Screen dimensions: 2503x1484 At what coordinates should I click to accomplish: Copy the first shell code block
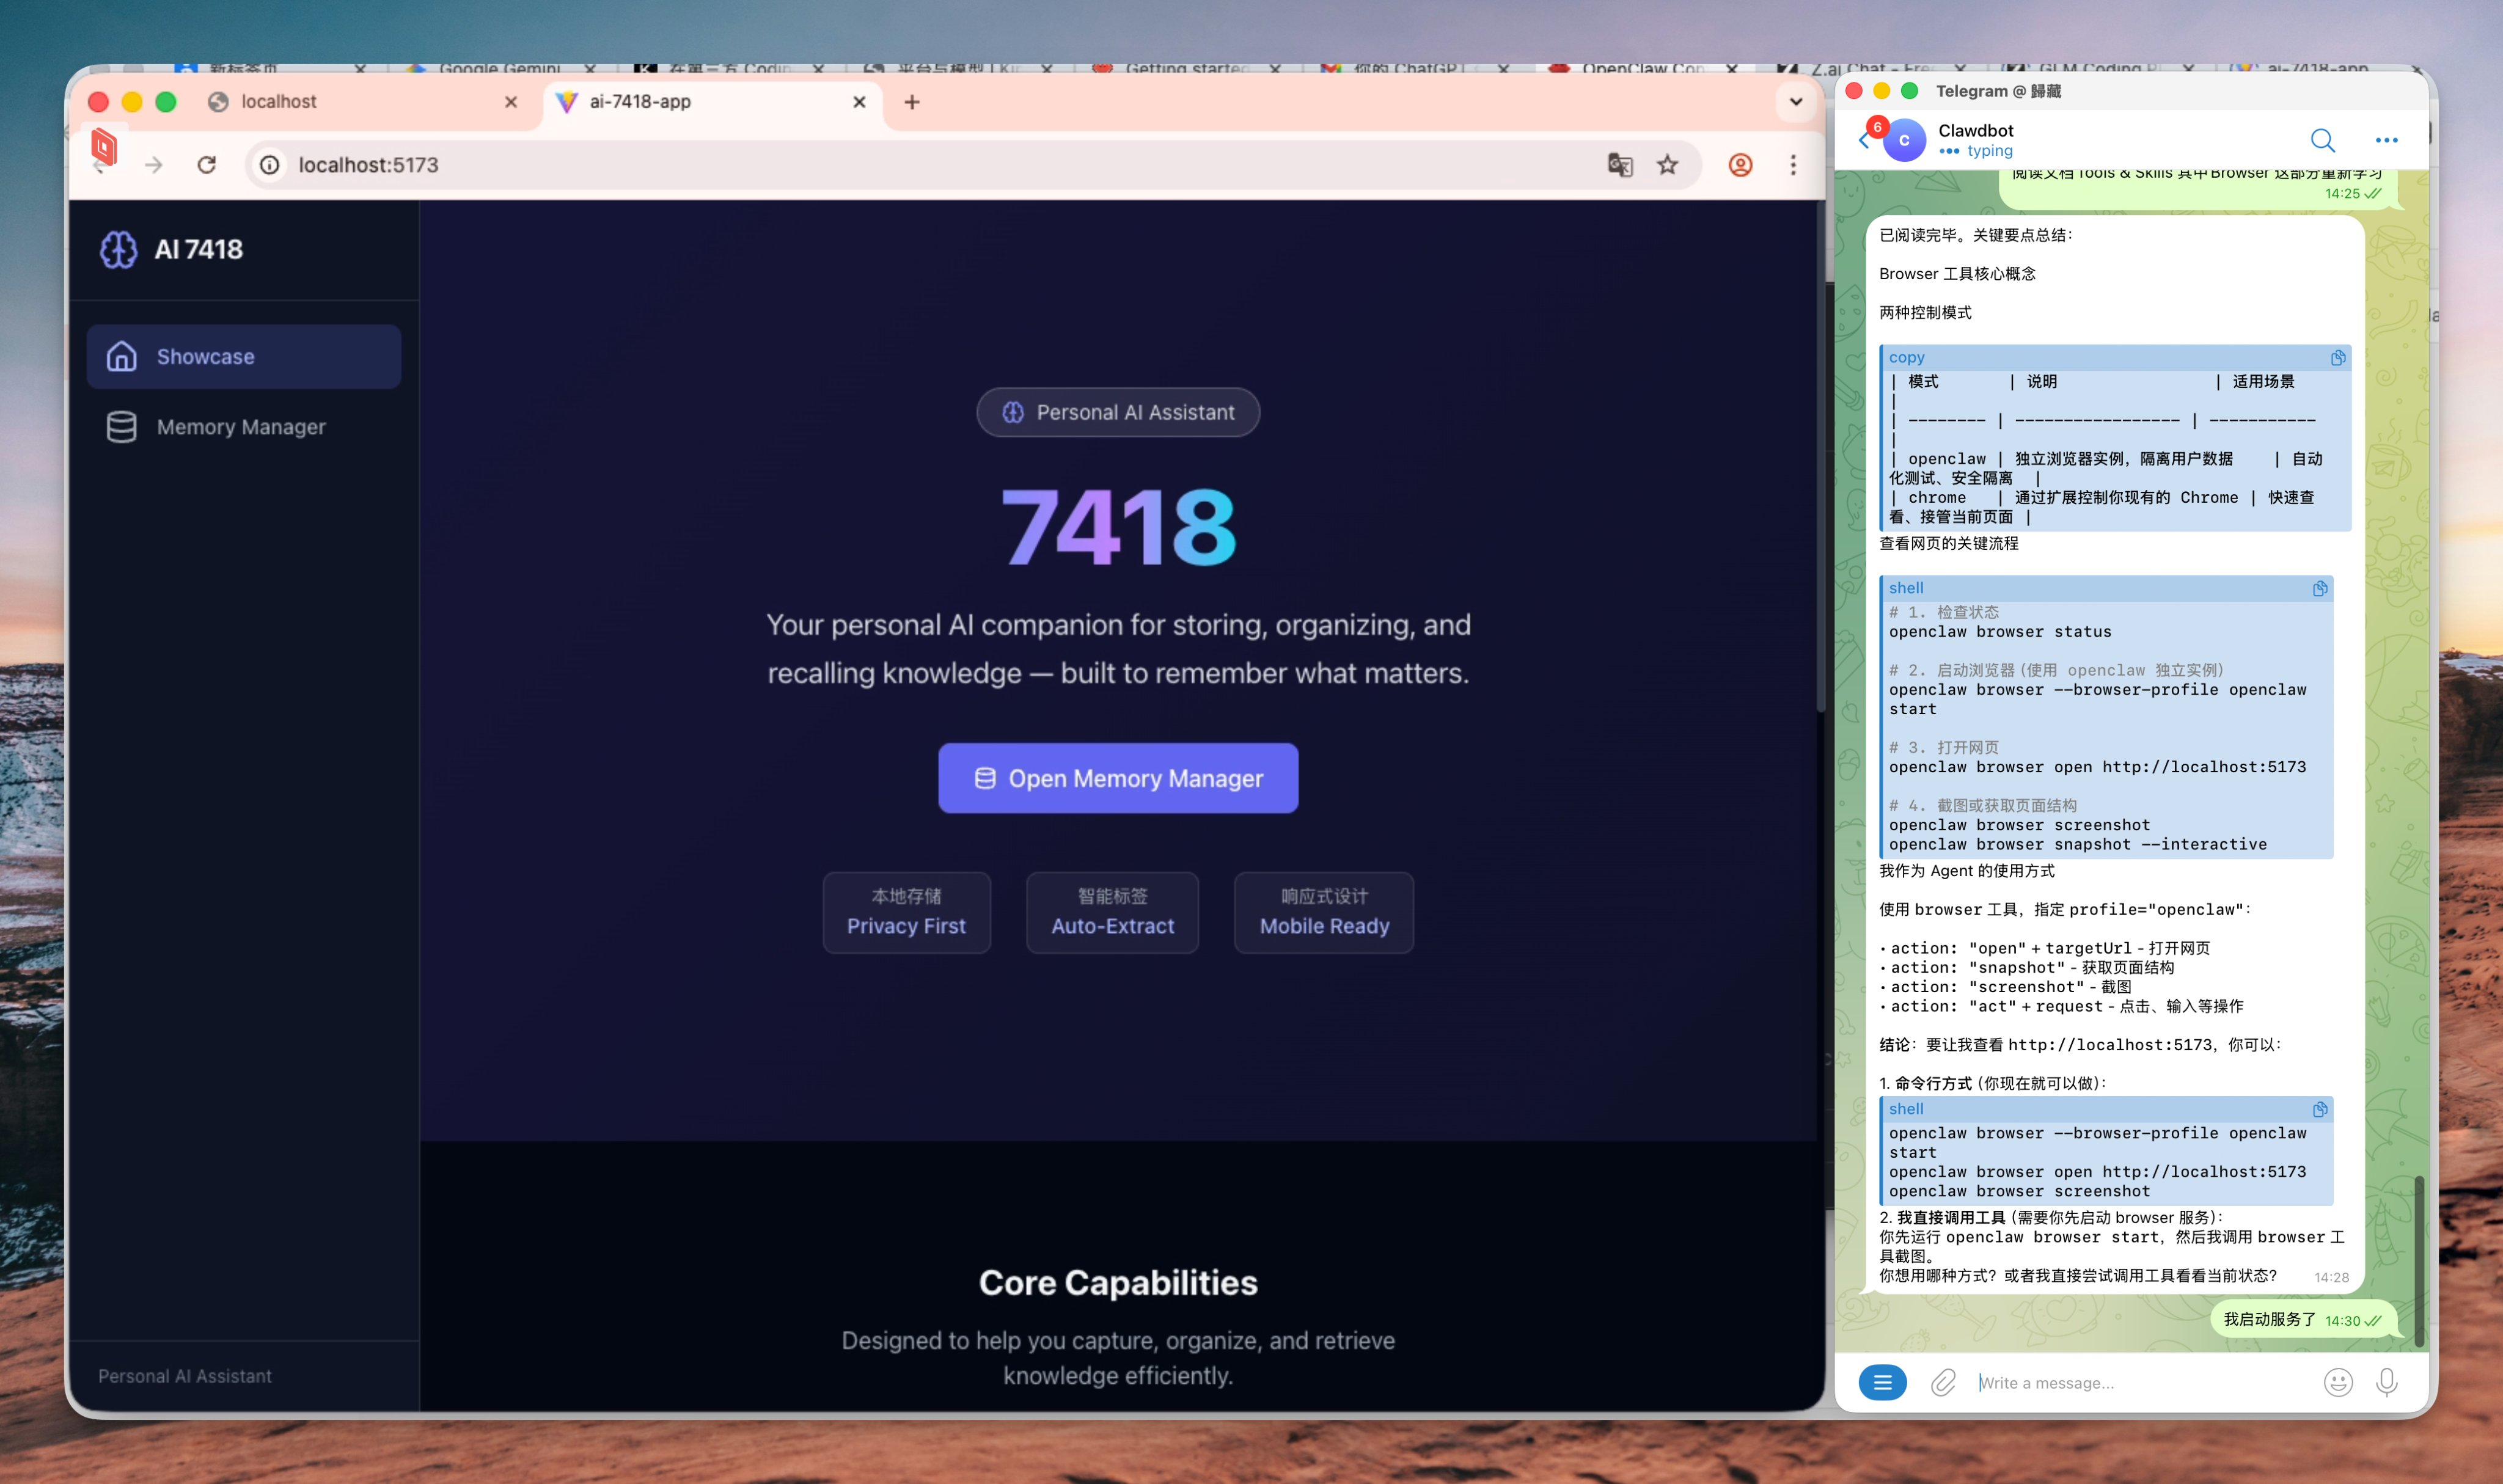[x=2319, y=588]
